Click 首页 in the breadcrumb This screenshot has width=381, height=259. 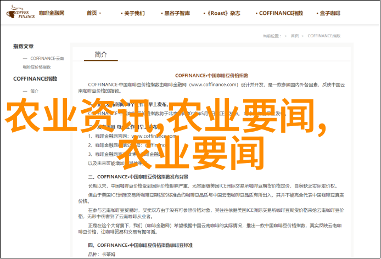point(295,36)
